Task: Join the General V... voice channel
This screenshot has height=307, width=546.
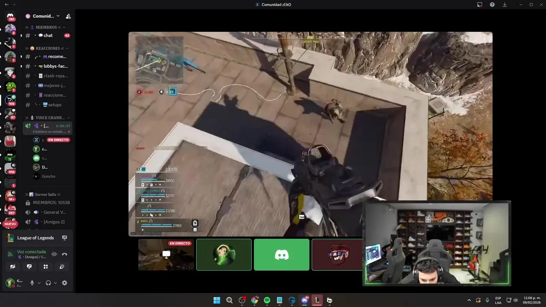Action: 47,212
